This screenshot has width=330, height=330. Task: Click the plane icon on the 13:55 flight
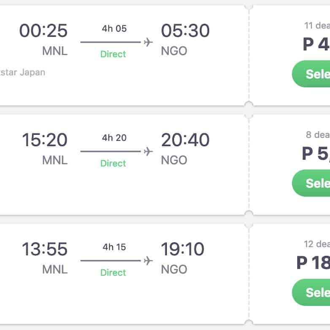click(148, 261)
